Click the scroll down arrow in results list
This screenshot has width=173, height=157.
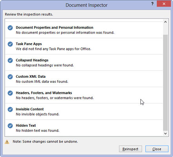point(166,133)
